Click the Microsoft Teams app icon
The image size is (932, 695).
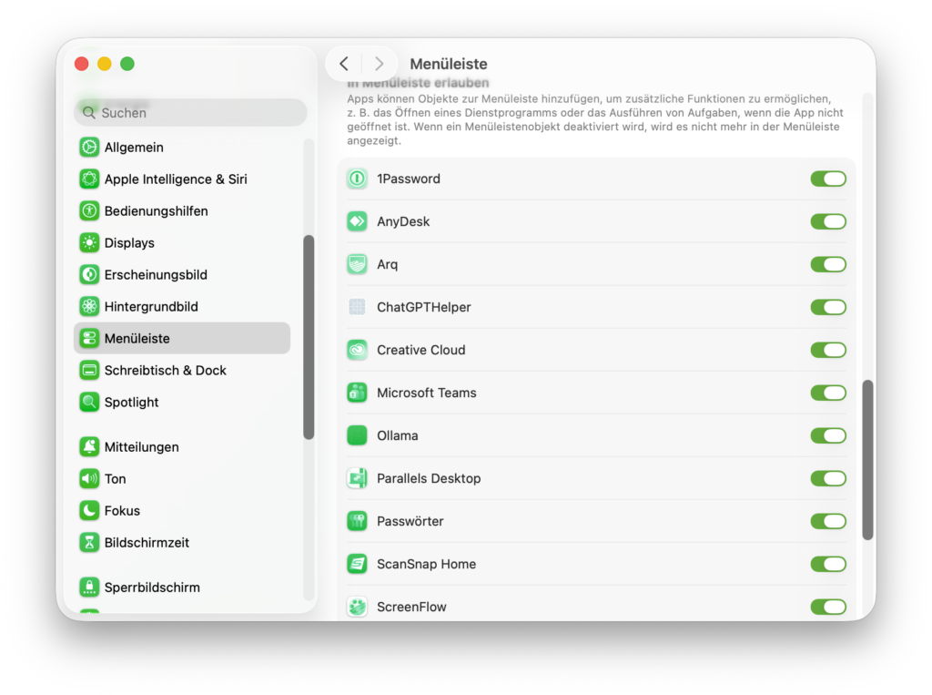[x=356, y=393]
